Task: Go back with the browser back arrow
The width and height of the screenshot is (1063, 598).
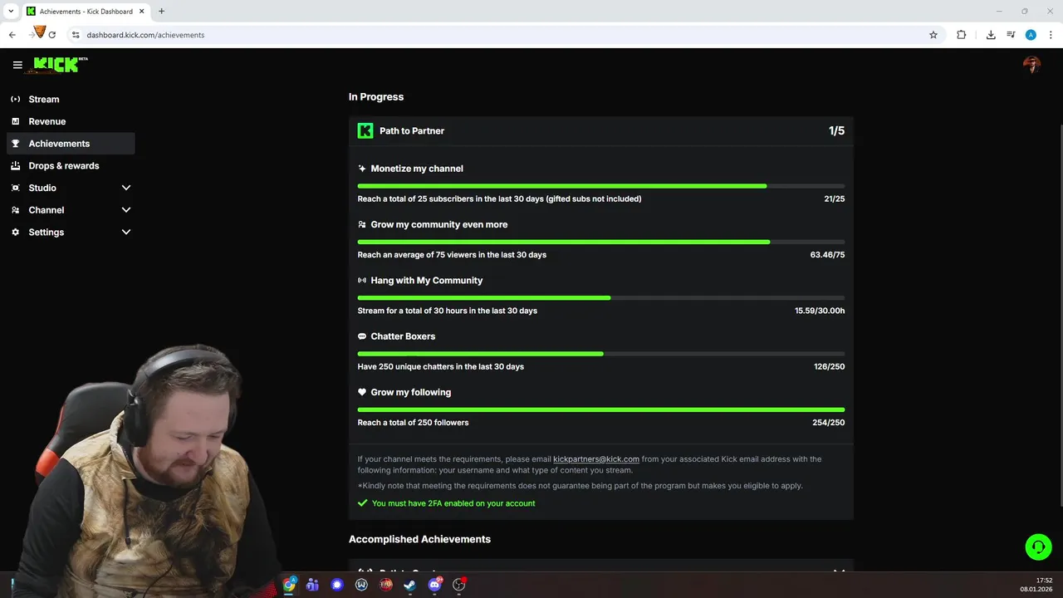Action: (x=12, y=35)
